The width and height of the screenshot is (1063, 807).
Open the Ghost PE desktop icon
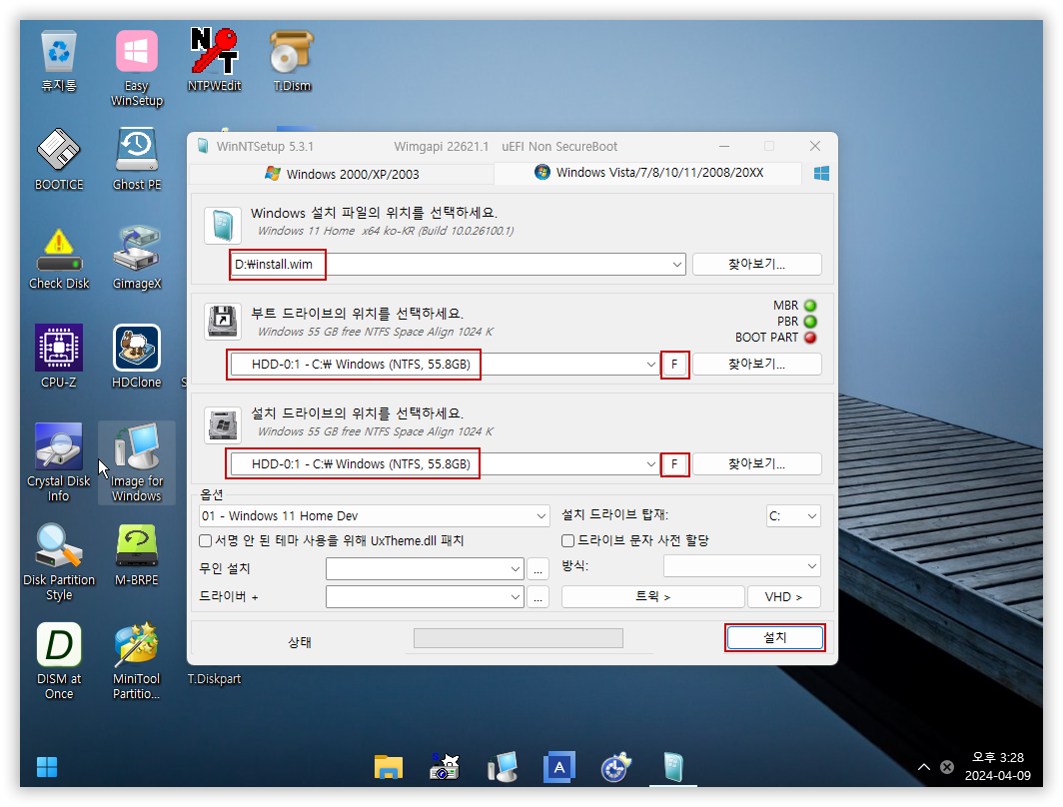[x=136, y=159]
